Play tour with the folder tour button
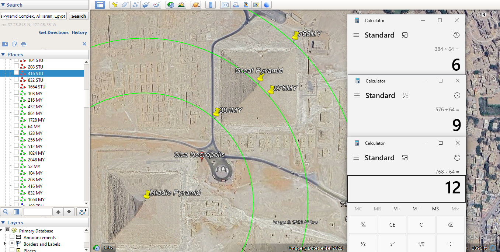Viewport: 500px width, 252px height. click(83, 212)
